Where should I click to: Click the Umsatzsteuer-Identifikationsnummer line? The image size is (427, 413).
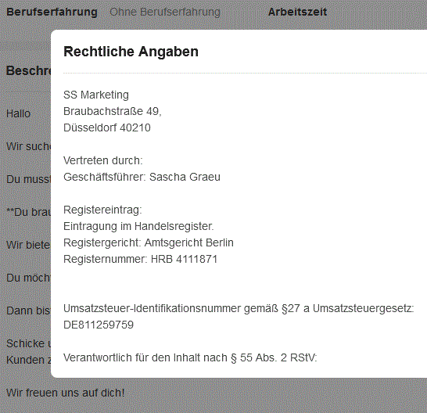pos(239,309)
